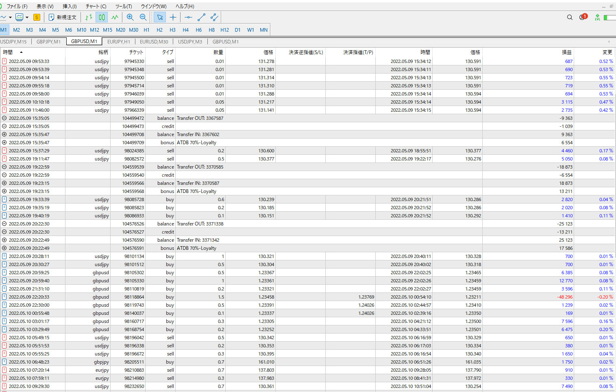This screenshot has width=616, height=392.
Task: Click the gold dollar sign icon
Action: tap(37, 17)
